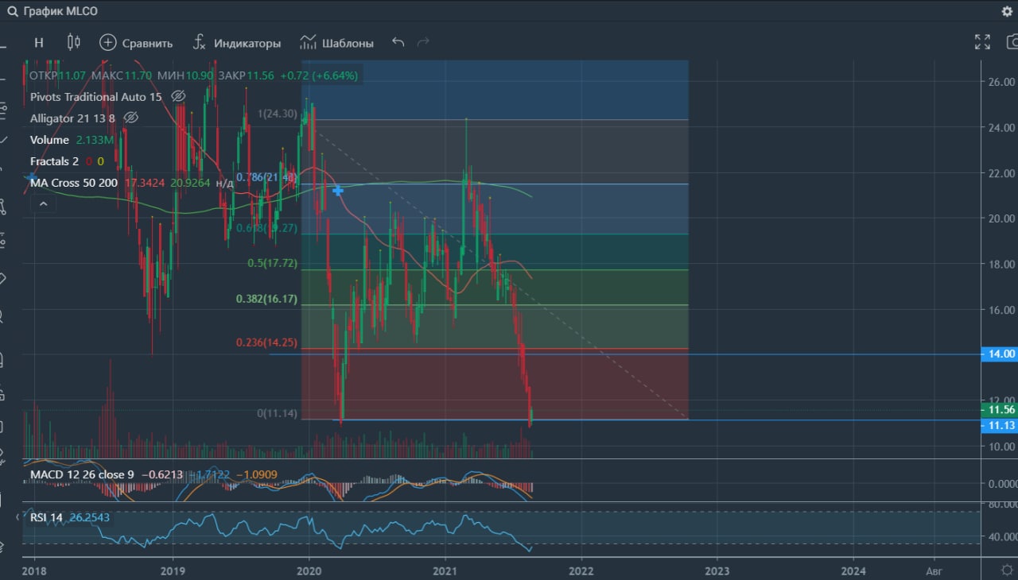1018x580 pixels.
Task: Click the redo arrow in the toolbar
Action: [x=423, y=42]
